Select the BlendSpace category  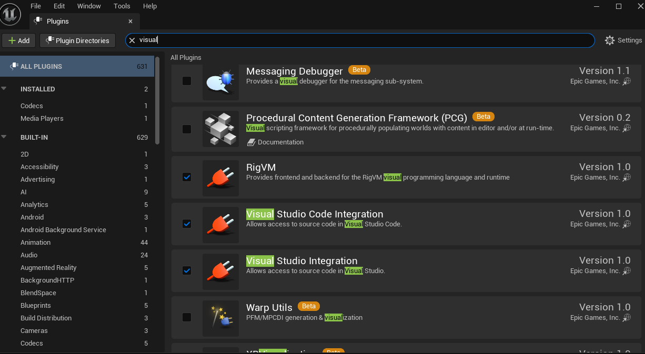77,293
